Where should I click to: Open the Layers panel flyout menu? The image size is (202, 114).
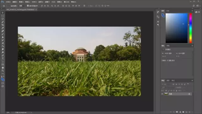[x=192, y=80]
